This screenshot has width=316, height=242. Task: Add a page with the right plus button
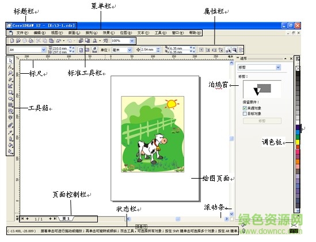point(51,218)
